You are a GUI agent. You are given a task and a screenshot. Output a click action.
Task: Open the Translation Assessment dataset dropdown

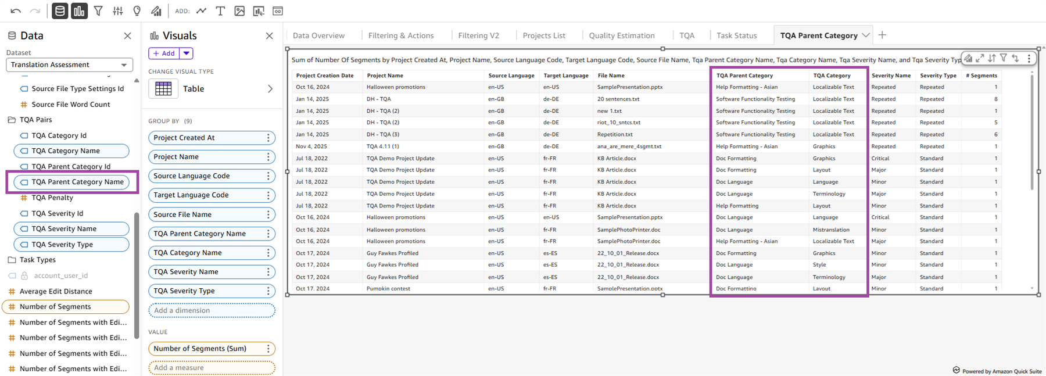[x=69, y=65]
